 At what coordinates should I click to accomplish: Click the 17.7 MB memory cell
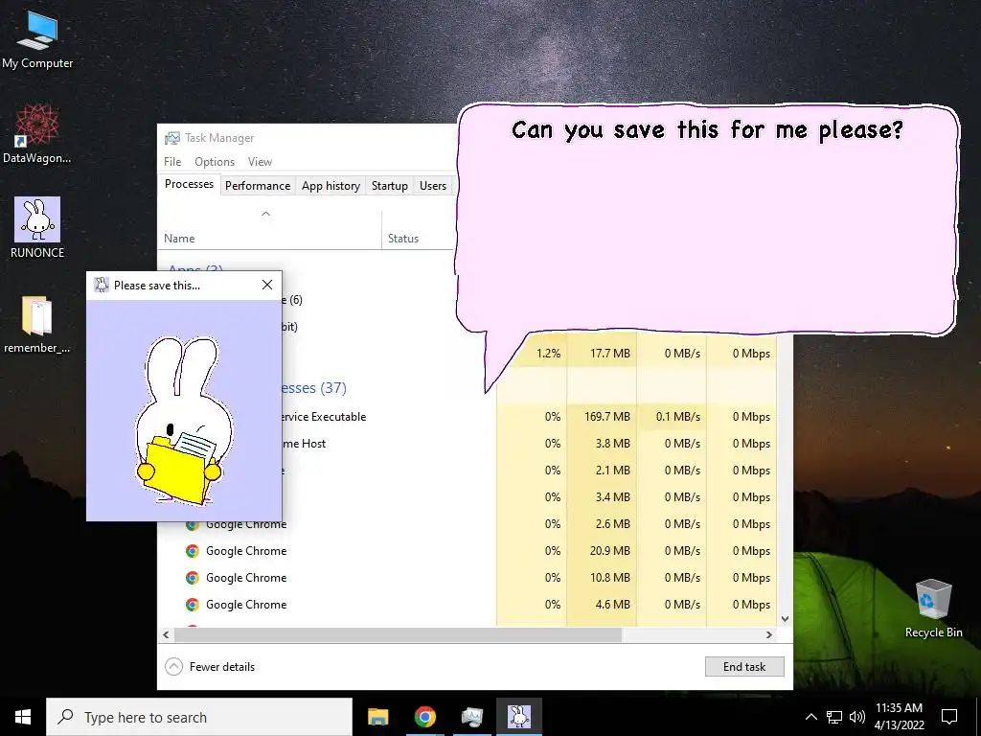click(x=602, y=354)
